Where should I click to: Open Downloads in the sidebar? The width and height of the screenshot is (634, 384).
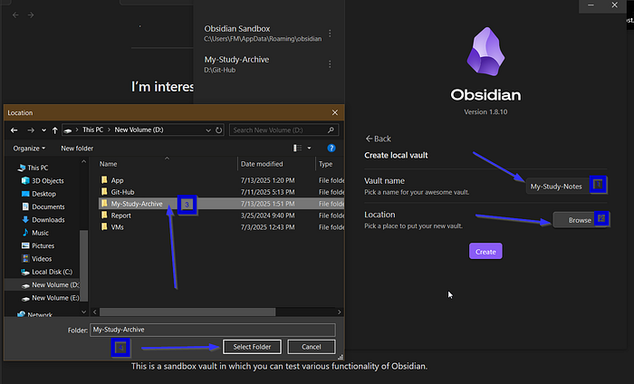coord(43,219)
